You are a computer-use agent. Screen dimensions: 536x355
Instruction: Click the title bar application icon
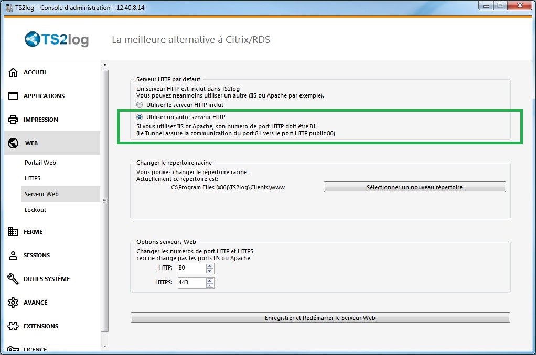(x=9, y=7)
